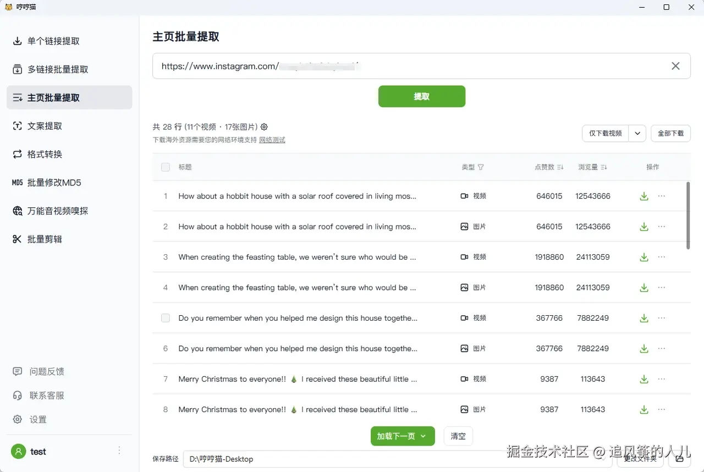Select row 3 title When creating the feasting table
This screenshot has height=472, width=704.
point(297,257)
